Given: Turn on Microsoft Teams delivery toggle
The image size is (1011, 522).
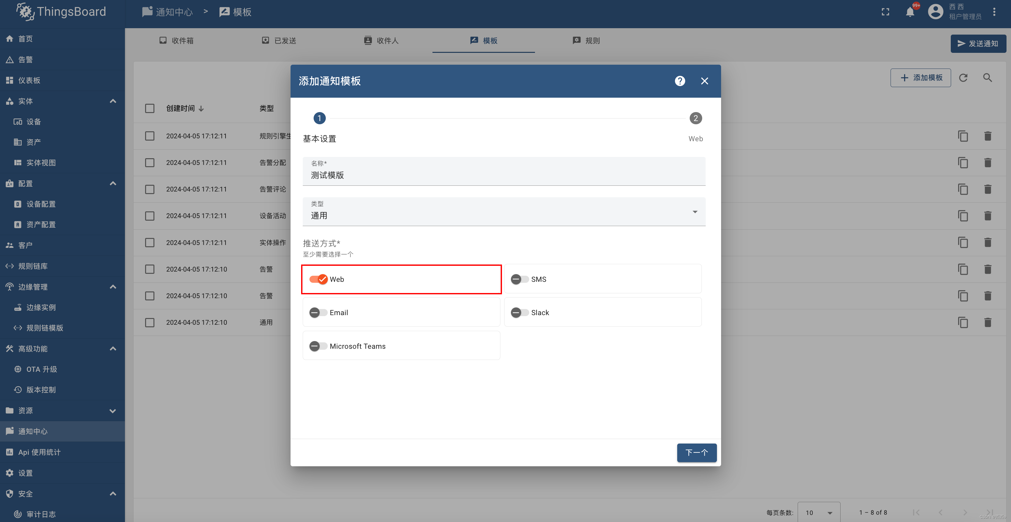Looking at the screenshot, I should tap(318, 346).
